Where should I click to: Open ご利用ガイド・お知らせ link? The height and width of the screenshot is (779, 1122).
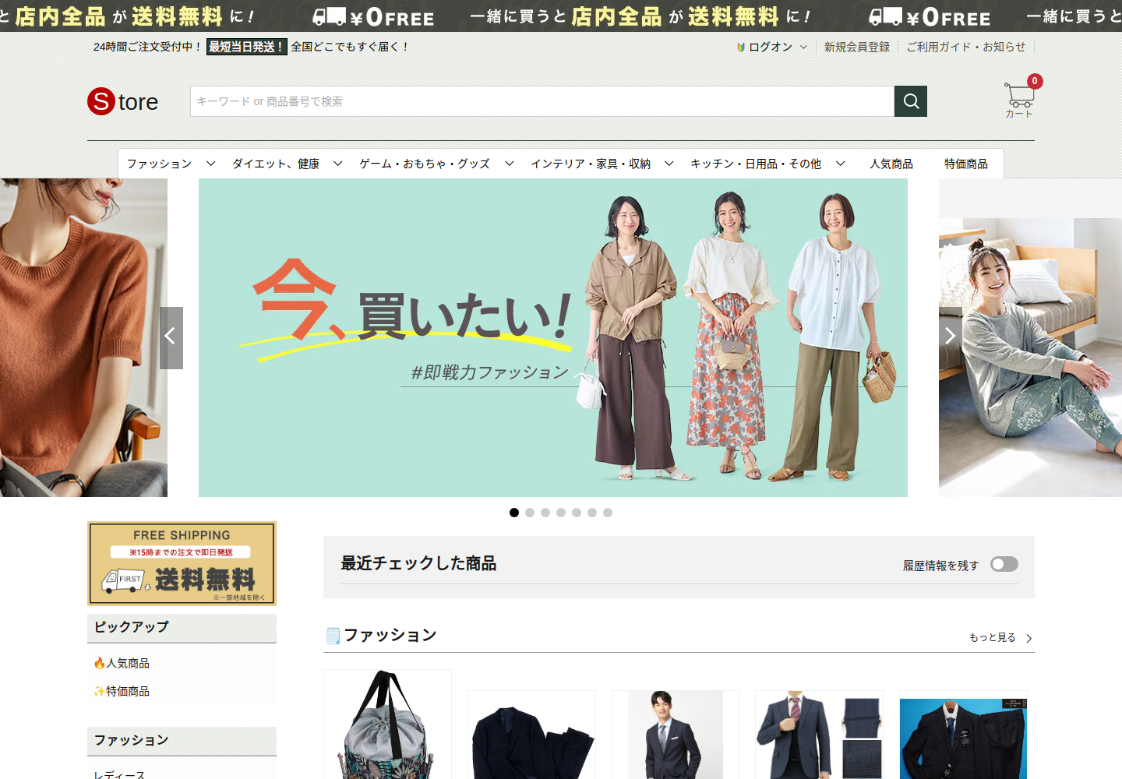click(966, 47)
